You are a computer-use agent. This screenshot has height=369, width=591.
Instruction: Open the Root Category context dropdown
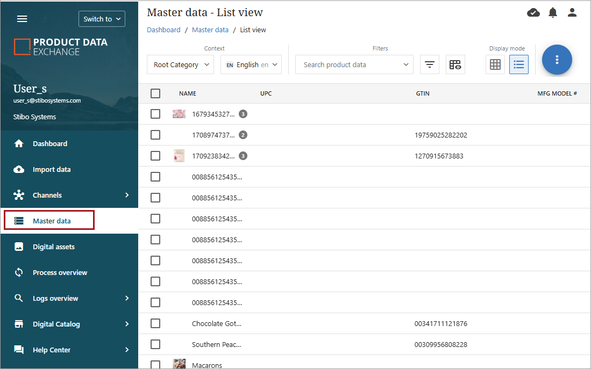180,64
